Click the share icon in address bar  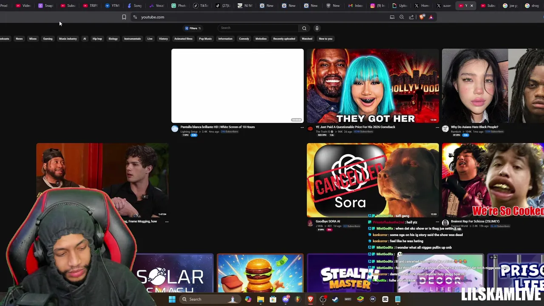(x=411, y=17)
